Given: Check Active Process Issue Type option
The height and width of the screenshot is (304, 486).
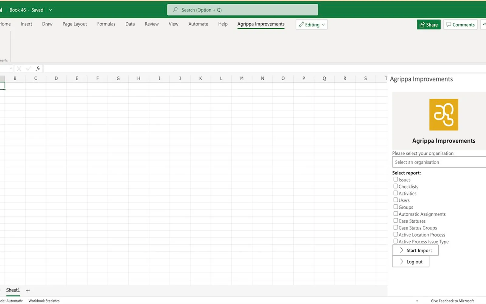Looking at the screenshot, I should [x=395, y=241].
